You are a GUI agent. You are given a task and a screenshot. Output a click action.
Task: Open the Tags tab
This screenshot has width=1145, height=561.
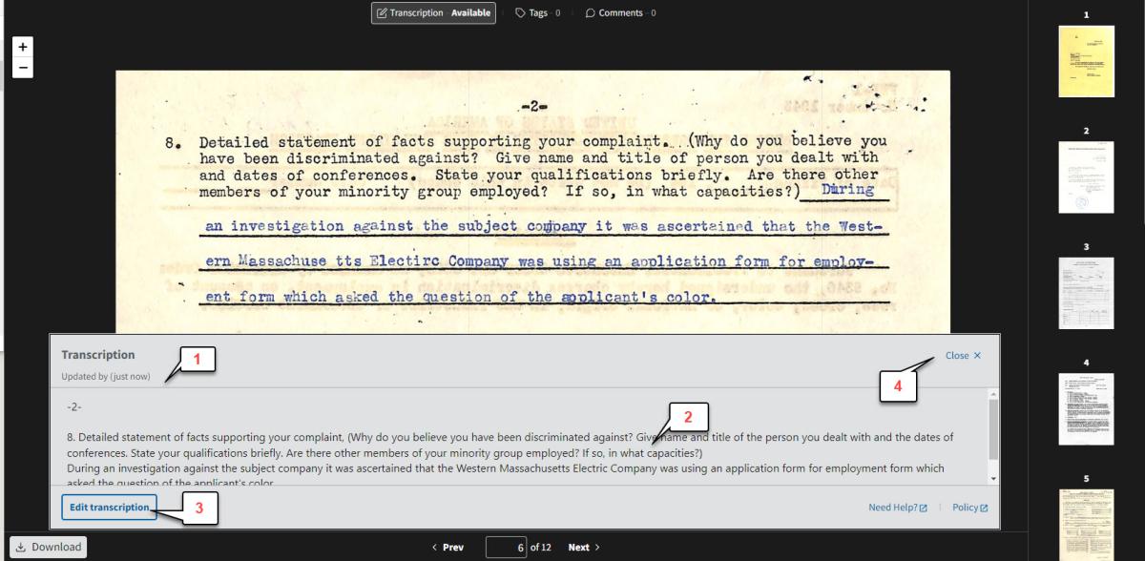[537, 13]
